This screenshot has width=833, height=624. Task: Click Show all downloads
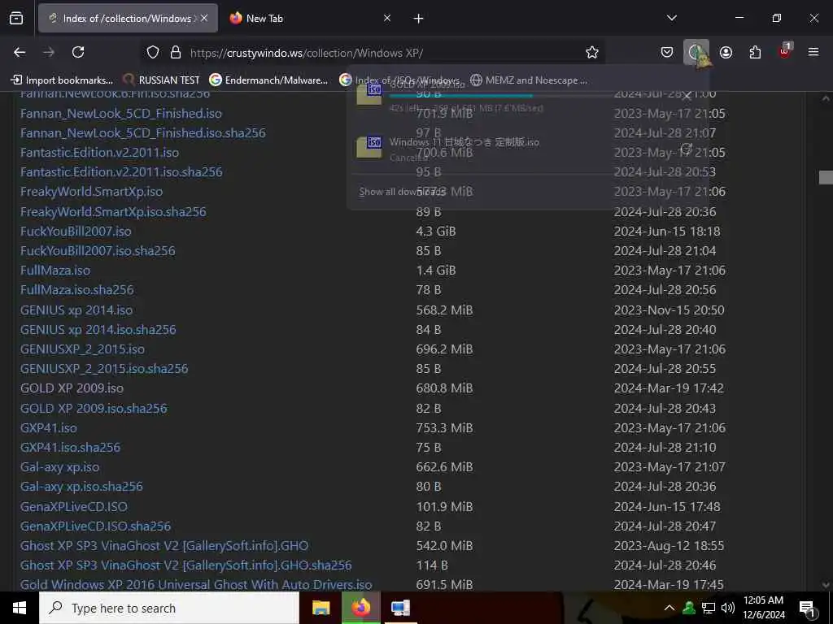click(402, 192)
